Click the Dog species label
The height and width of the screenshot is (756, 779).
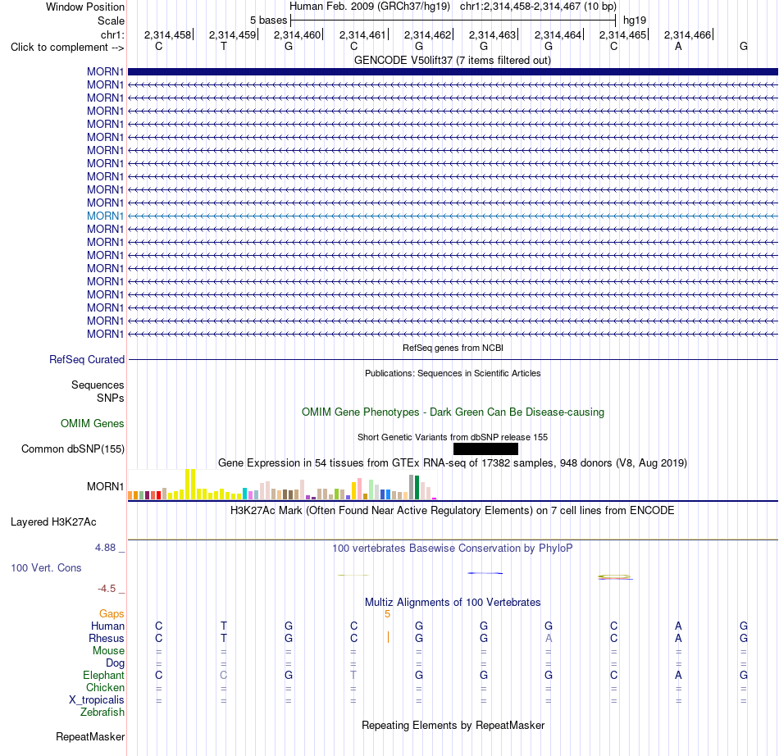click(115, 663)
